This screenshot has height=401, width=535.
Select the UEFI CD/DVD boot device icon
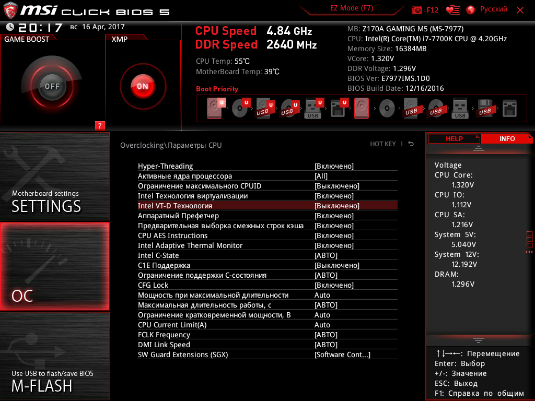coord(241,108)
